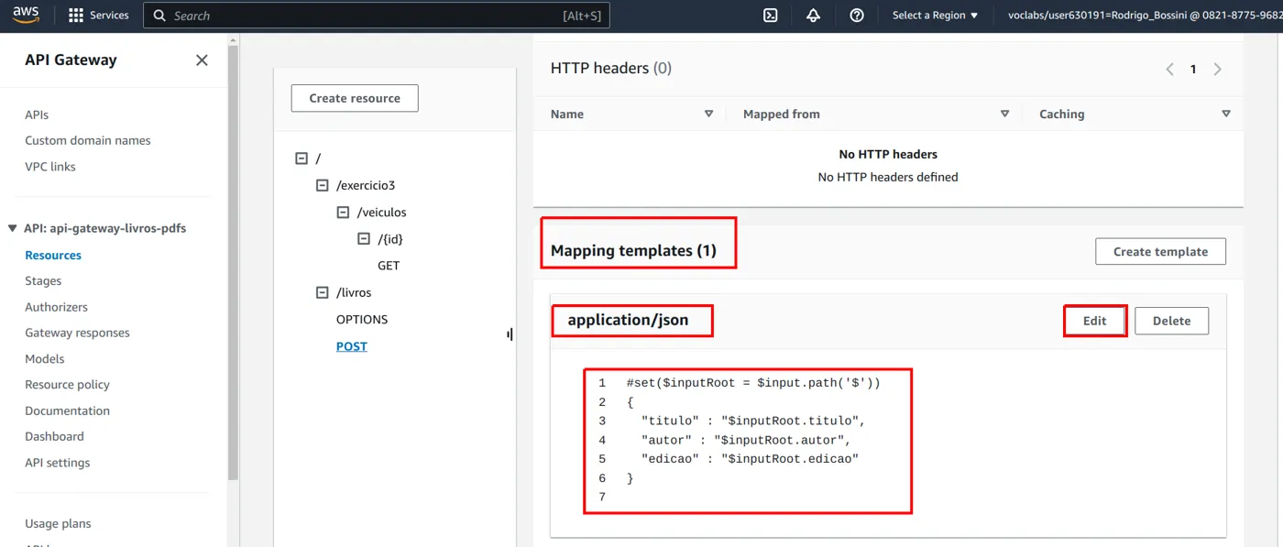Launch the CloudShell terminal icon
Viewport: 1283px width, 547px height.
[771, 16]
